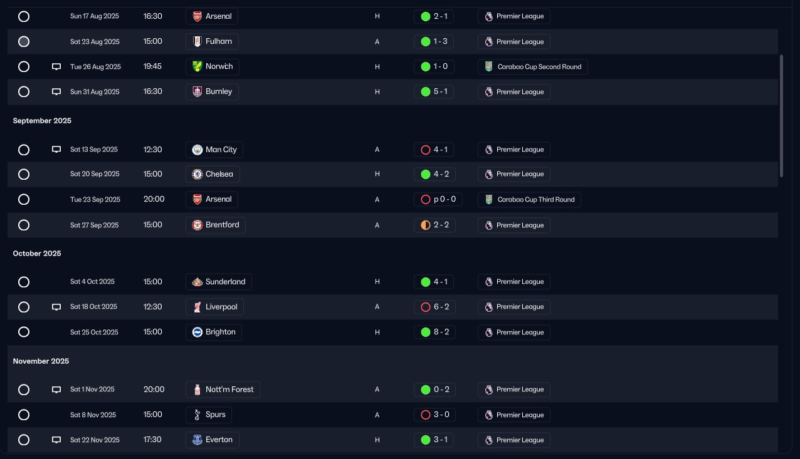Click the Liverpool club badge icon
The image size is (800, 459).
tap(197, 307)
